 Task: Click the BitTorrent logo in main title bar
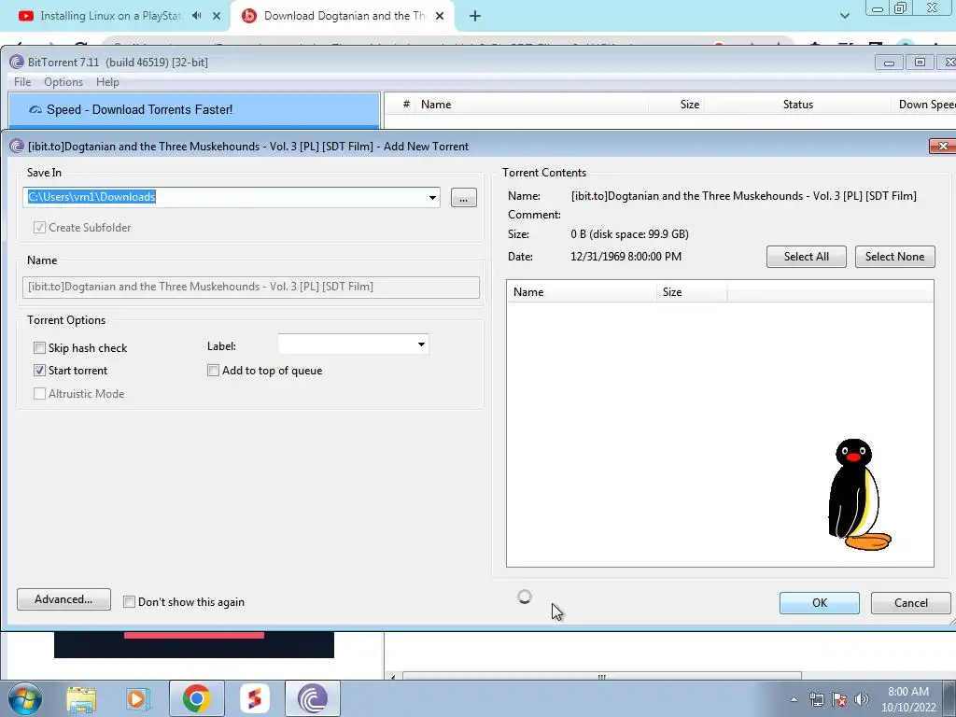click(17, 63)
